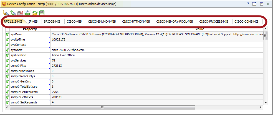The height and width of the screenshot is (115, 273).
Task: Click green check icon beside sysServices
Action: coord(7,60)
